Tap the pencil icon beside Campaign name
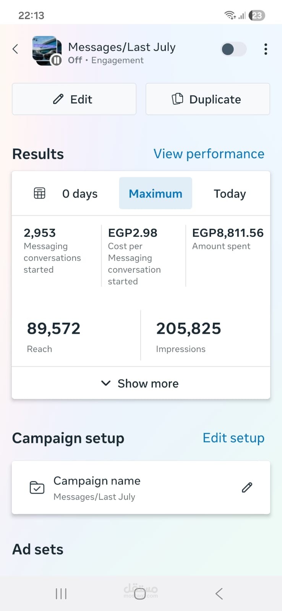The image size is (282, 611). [x=247, y=487]
